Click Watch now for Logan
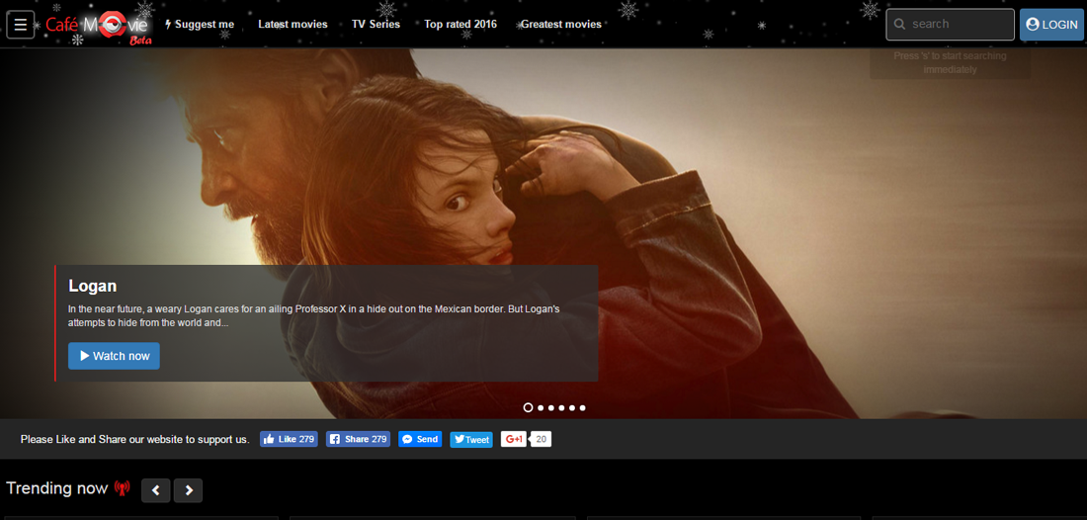 point(114,356)
